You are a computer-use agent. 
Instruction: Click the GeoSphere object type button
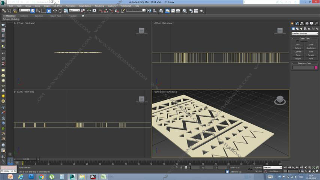point(311,48)
